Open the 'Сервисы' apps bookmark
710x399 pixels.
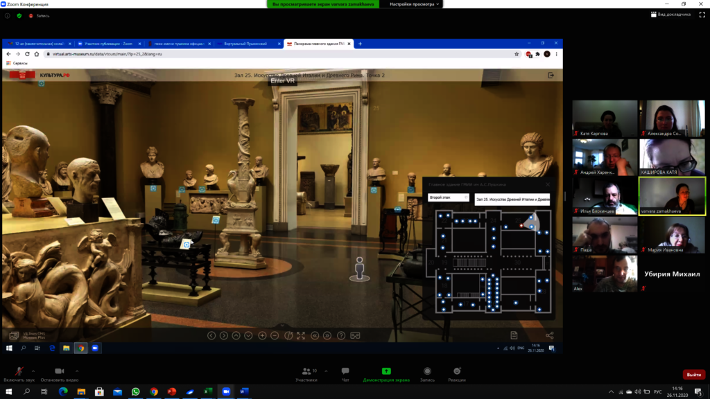(17, 63)
